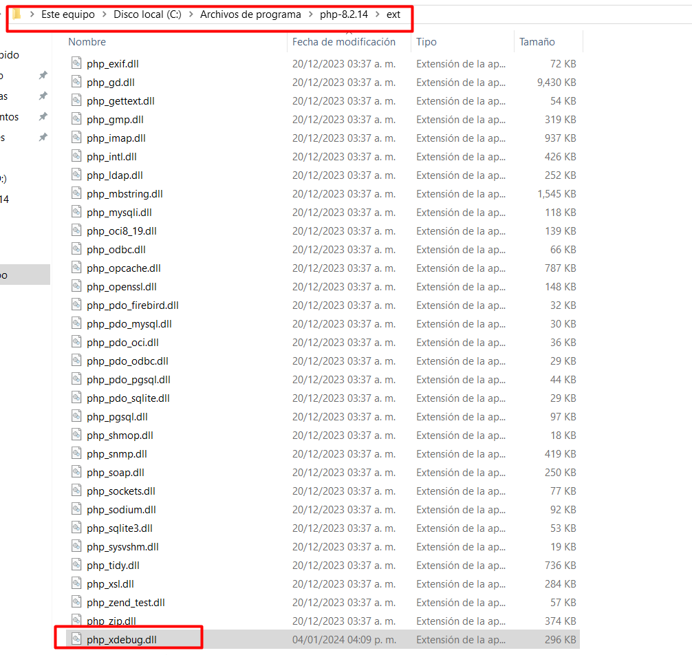Screen dimensions: 692x655
Task: Click the Tipo column header
Action: tap(426, 42)
